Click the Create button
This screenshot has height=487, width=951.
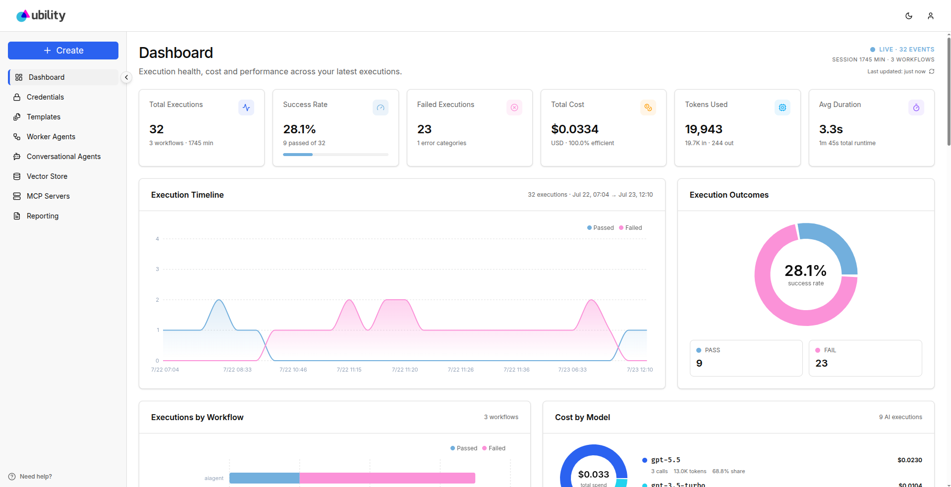click(63, 51)
